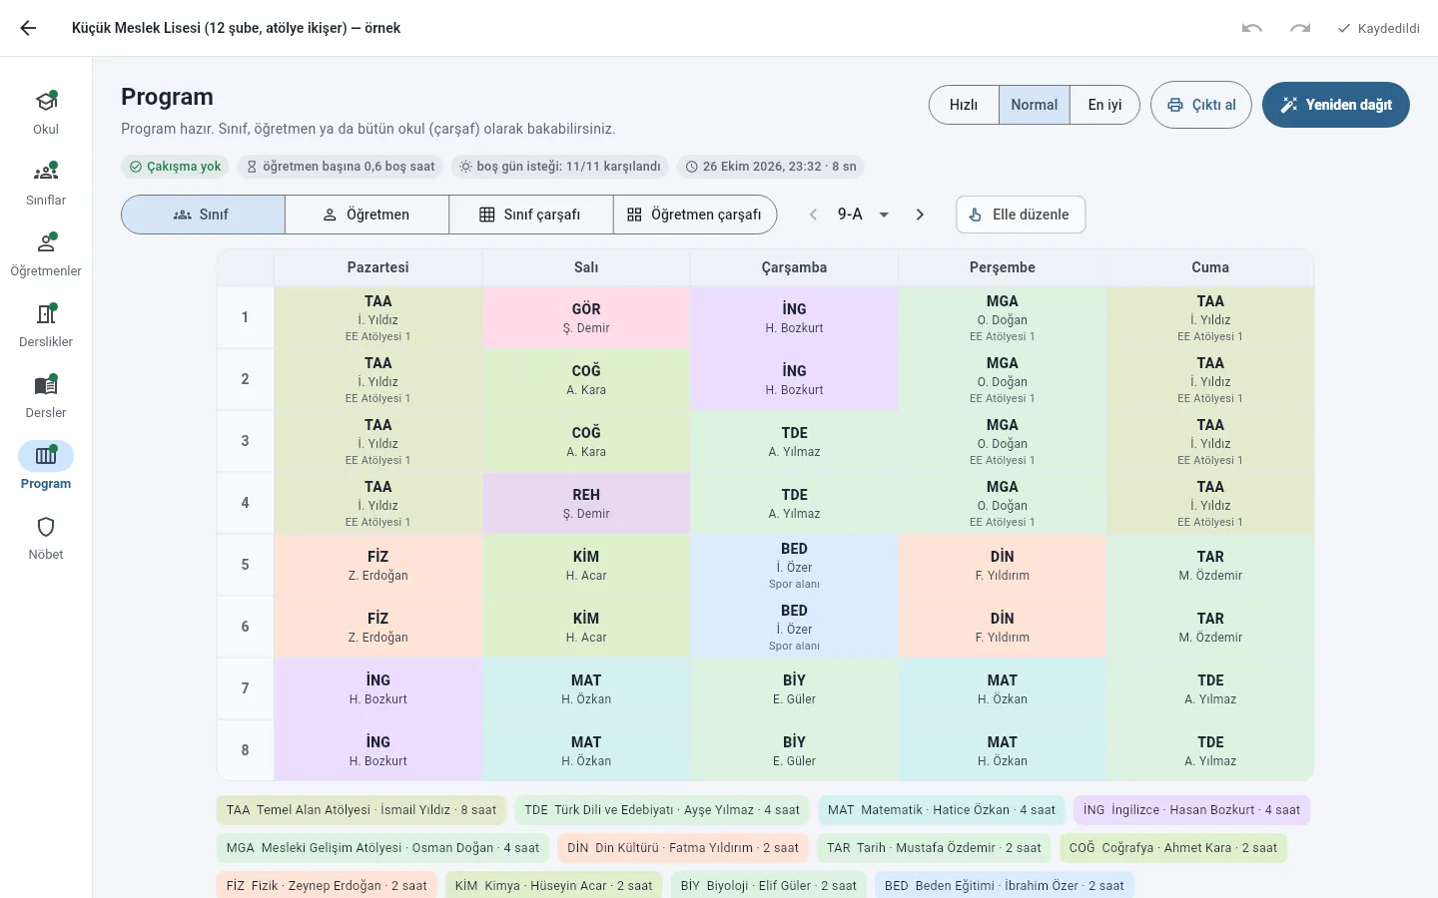1438x898 pixels.
Task: Select En iyi distribution mode
Action: (x=1104, y=105)
